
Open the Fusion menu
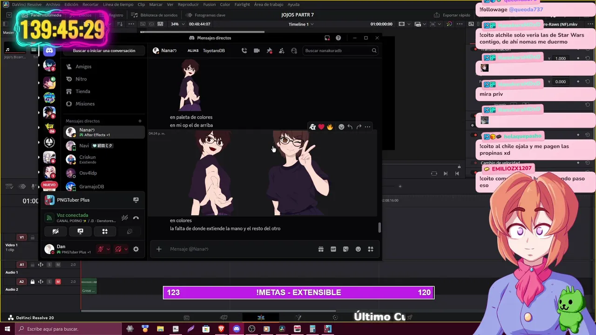[210, 4]
